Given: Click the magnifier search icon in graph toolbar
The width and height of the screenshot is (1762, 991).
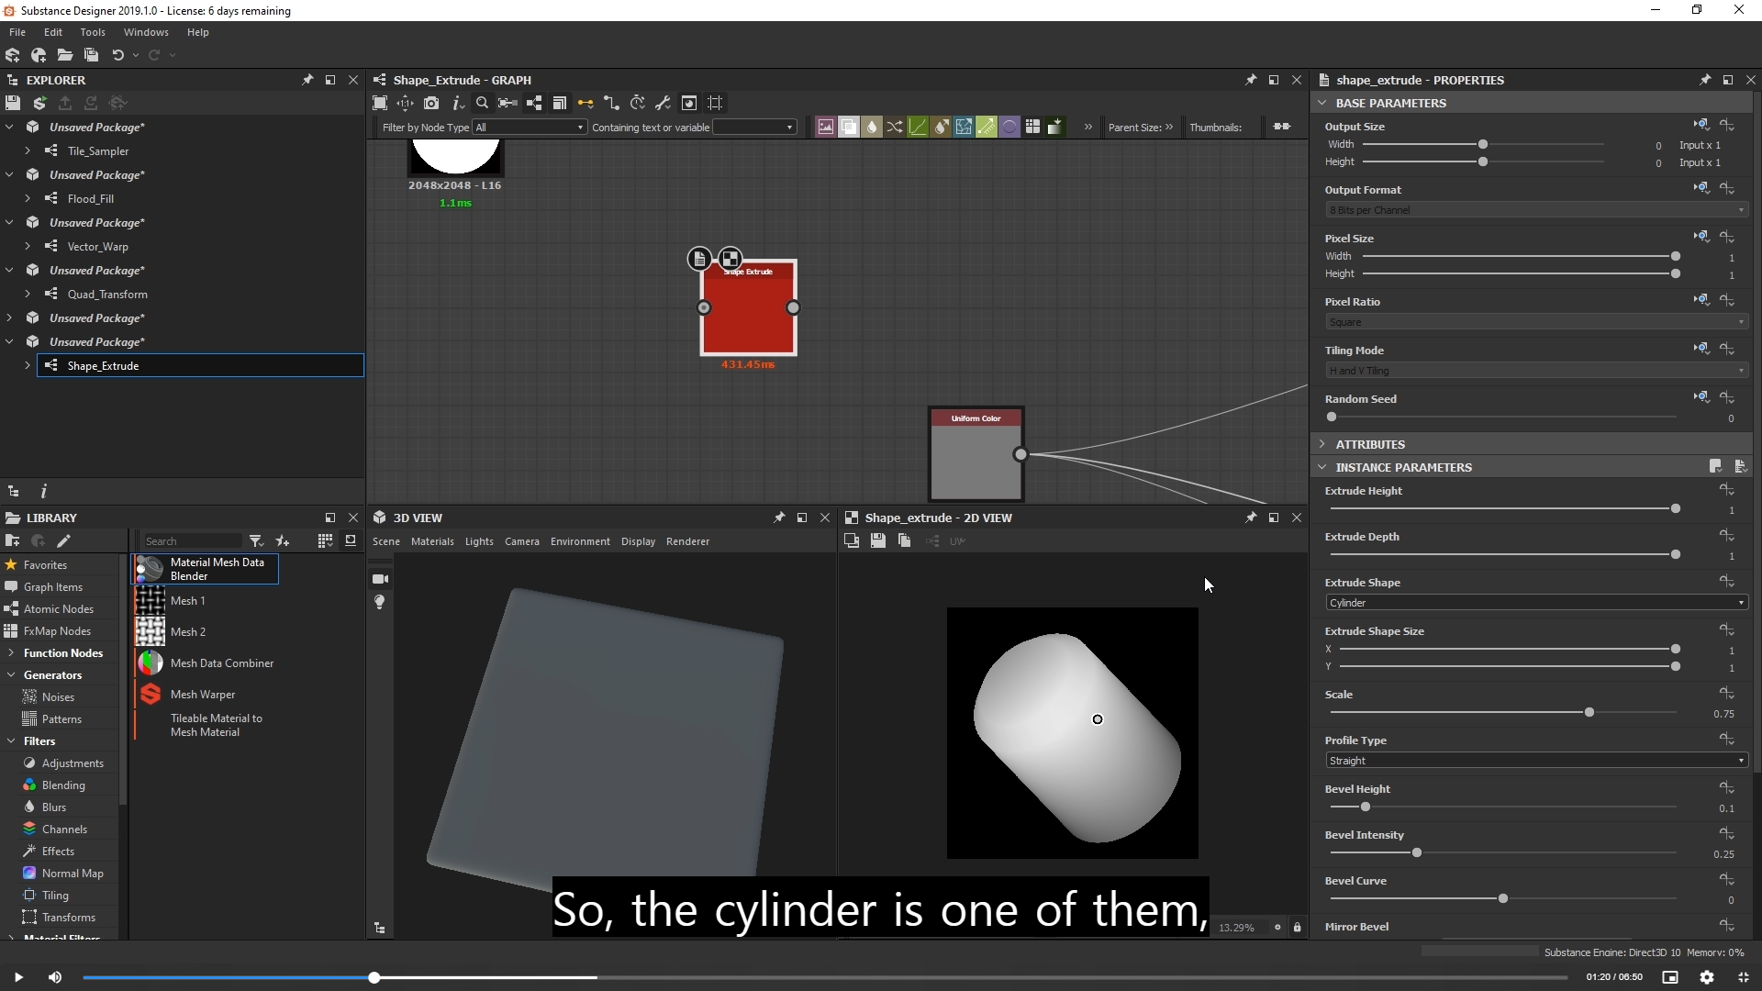Looking at the screenshot, I should pos(482,103).
